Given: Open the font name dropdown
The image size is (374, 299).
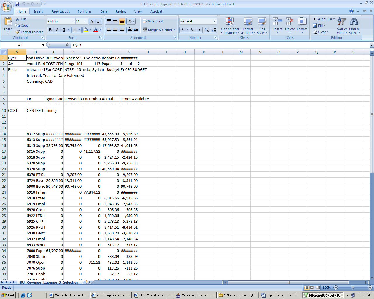Looking at the screenshot, I should tap(73, 21).
